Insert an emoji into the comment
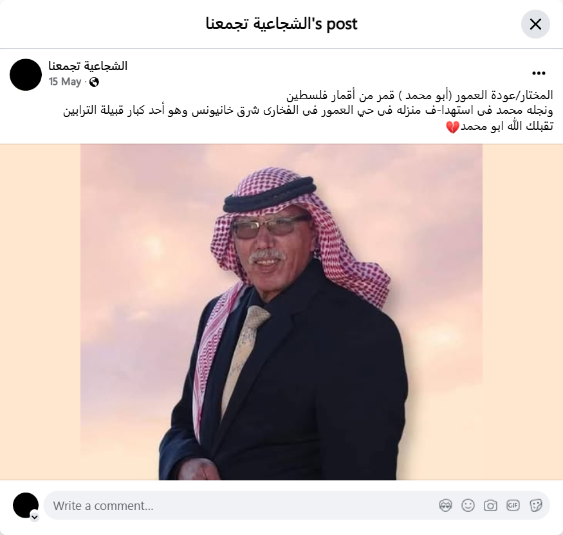The width and height of the screenshot is (563, 535). (468, 505)
